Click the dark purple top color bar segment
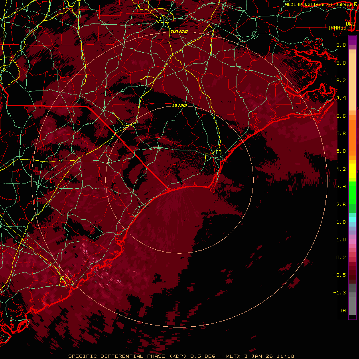The image size is (359, 359). pyautogui.click(x=352, y=40)
